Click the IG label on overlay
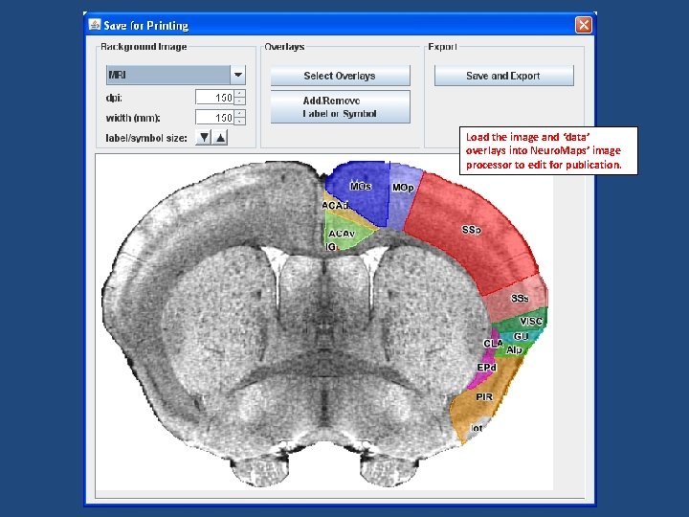The height and width of the screenshot is (517, 689). [x=331, y=247]
